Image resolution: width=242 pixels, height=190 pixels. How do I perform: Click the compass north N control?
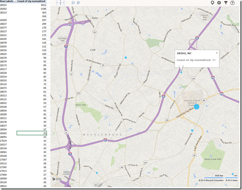tap(61, 3)
